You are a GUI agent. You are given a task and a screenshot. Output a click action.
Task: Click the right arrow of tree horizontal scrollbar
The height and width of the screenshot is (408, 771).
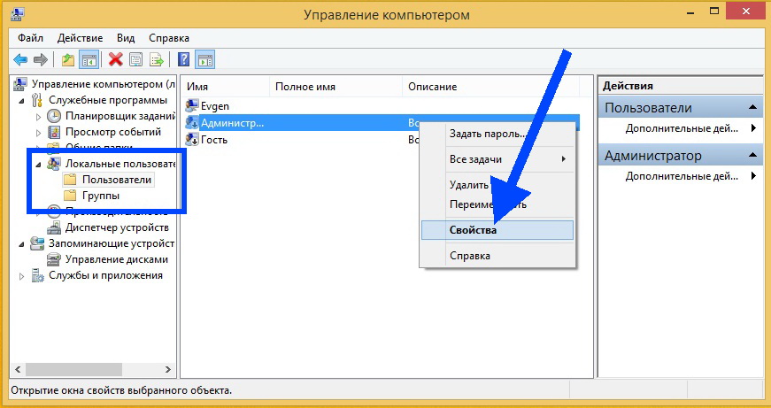point(167,369)
